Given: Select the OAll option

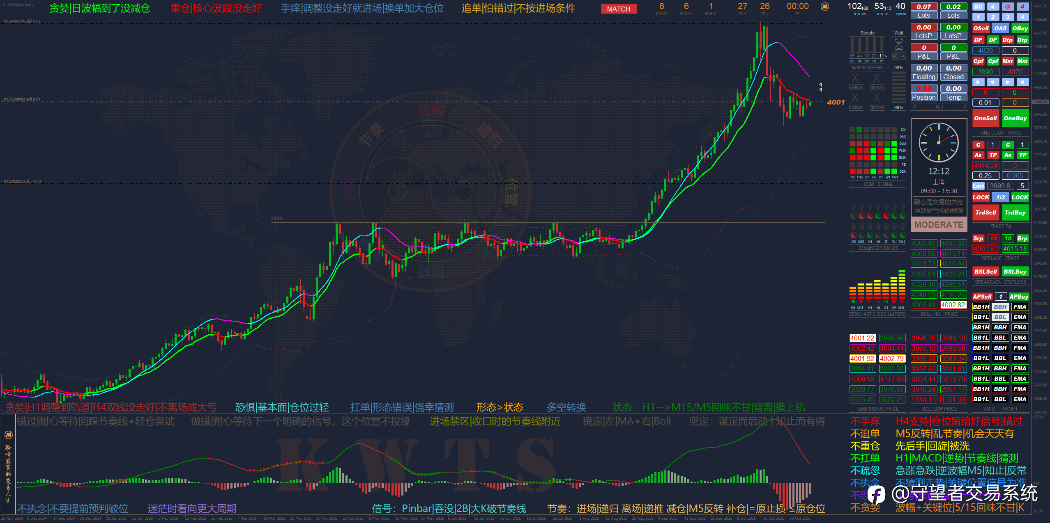Looking at the screenshot, I should point(1000,28).
